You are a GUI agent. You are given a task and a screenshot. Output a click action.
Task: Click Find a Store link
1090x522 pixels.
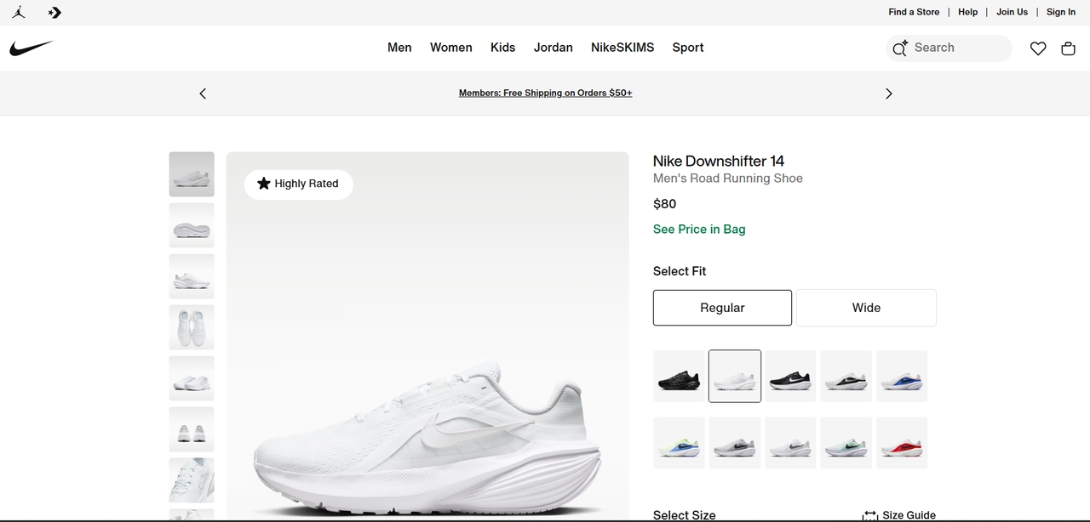914,12
